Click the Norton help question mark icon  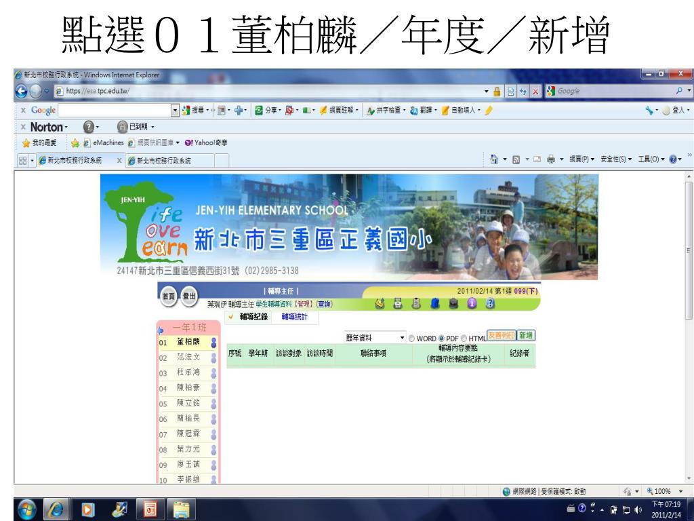point(89,127)
